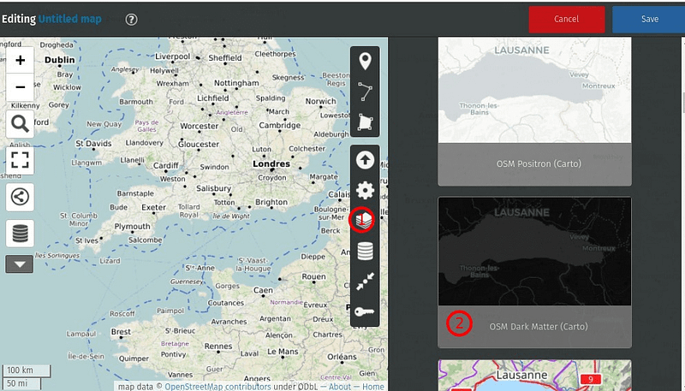Image resolution: width=685 pixels, height=391 pixels.
Task: Click save center and zoom arrows icon
Action: pos(365,281)
